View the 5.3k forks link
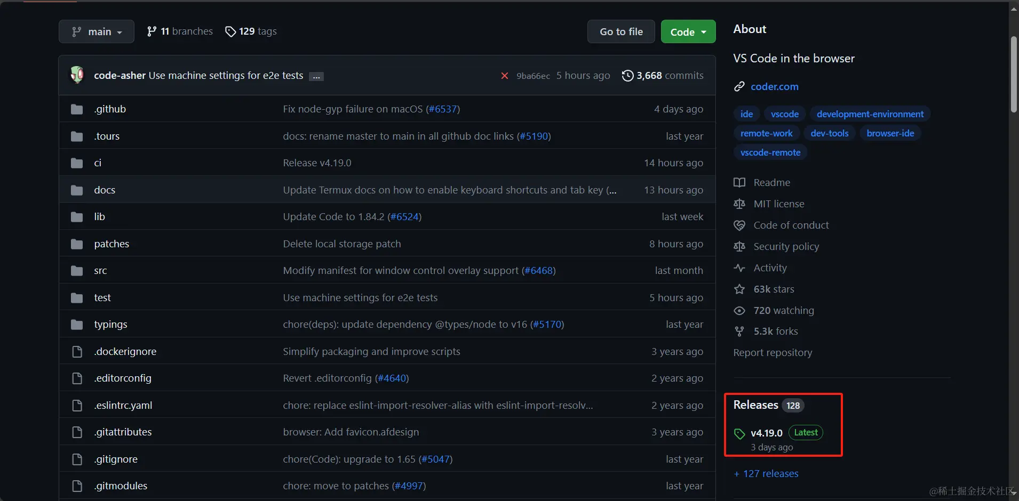This screenshot has height=501, width=1019. coord(766,332)
